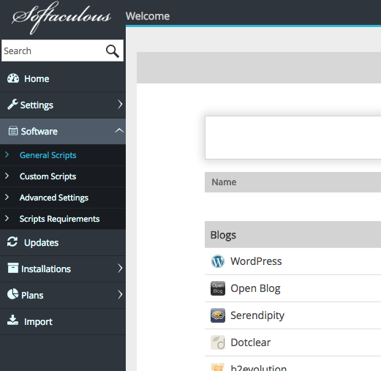Viewport: 381px width, 371px height.
Task: Click chevron beside General Scripts
Action: pyautogui.click(x=7, y=154)
